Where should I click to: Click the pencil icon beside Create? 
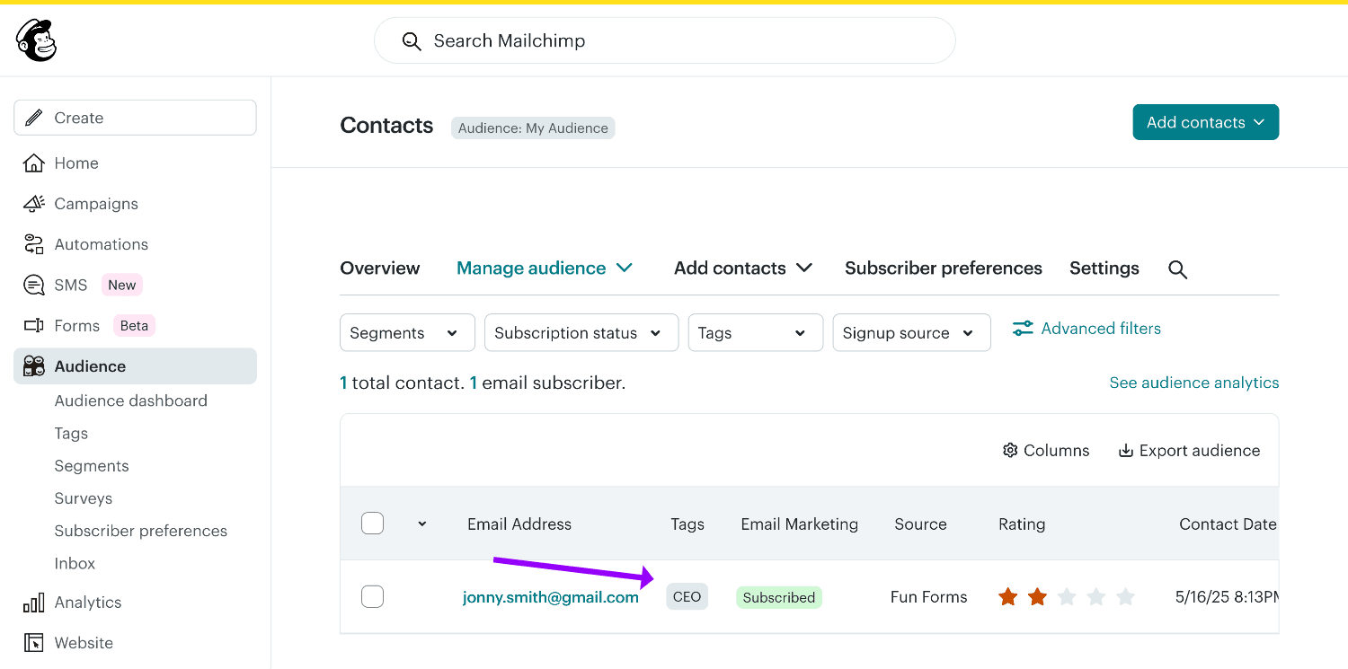(x=34, y=118)
